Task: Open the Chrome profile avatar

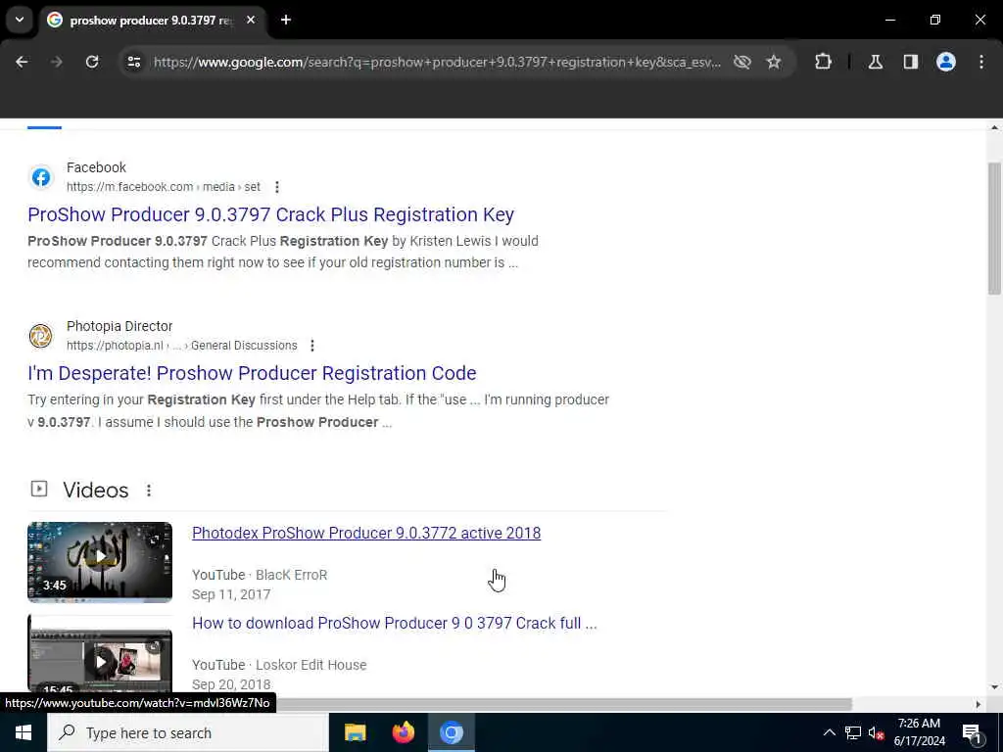Action: tap(946, 62)
